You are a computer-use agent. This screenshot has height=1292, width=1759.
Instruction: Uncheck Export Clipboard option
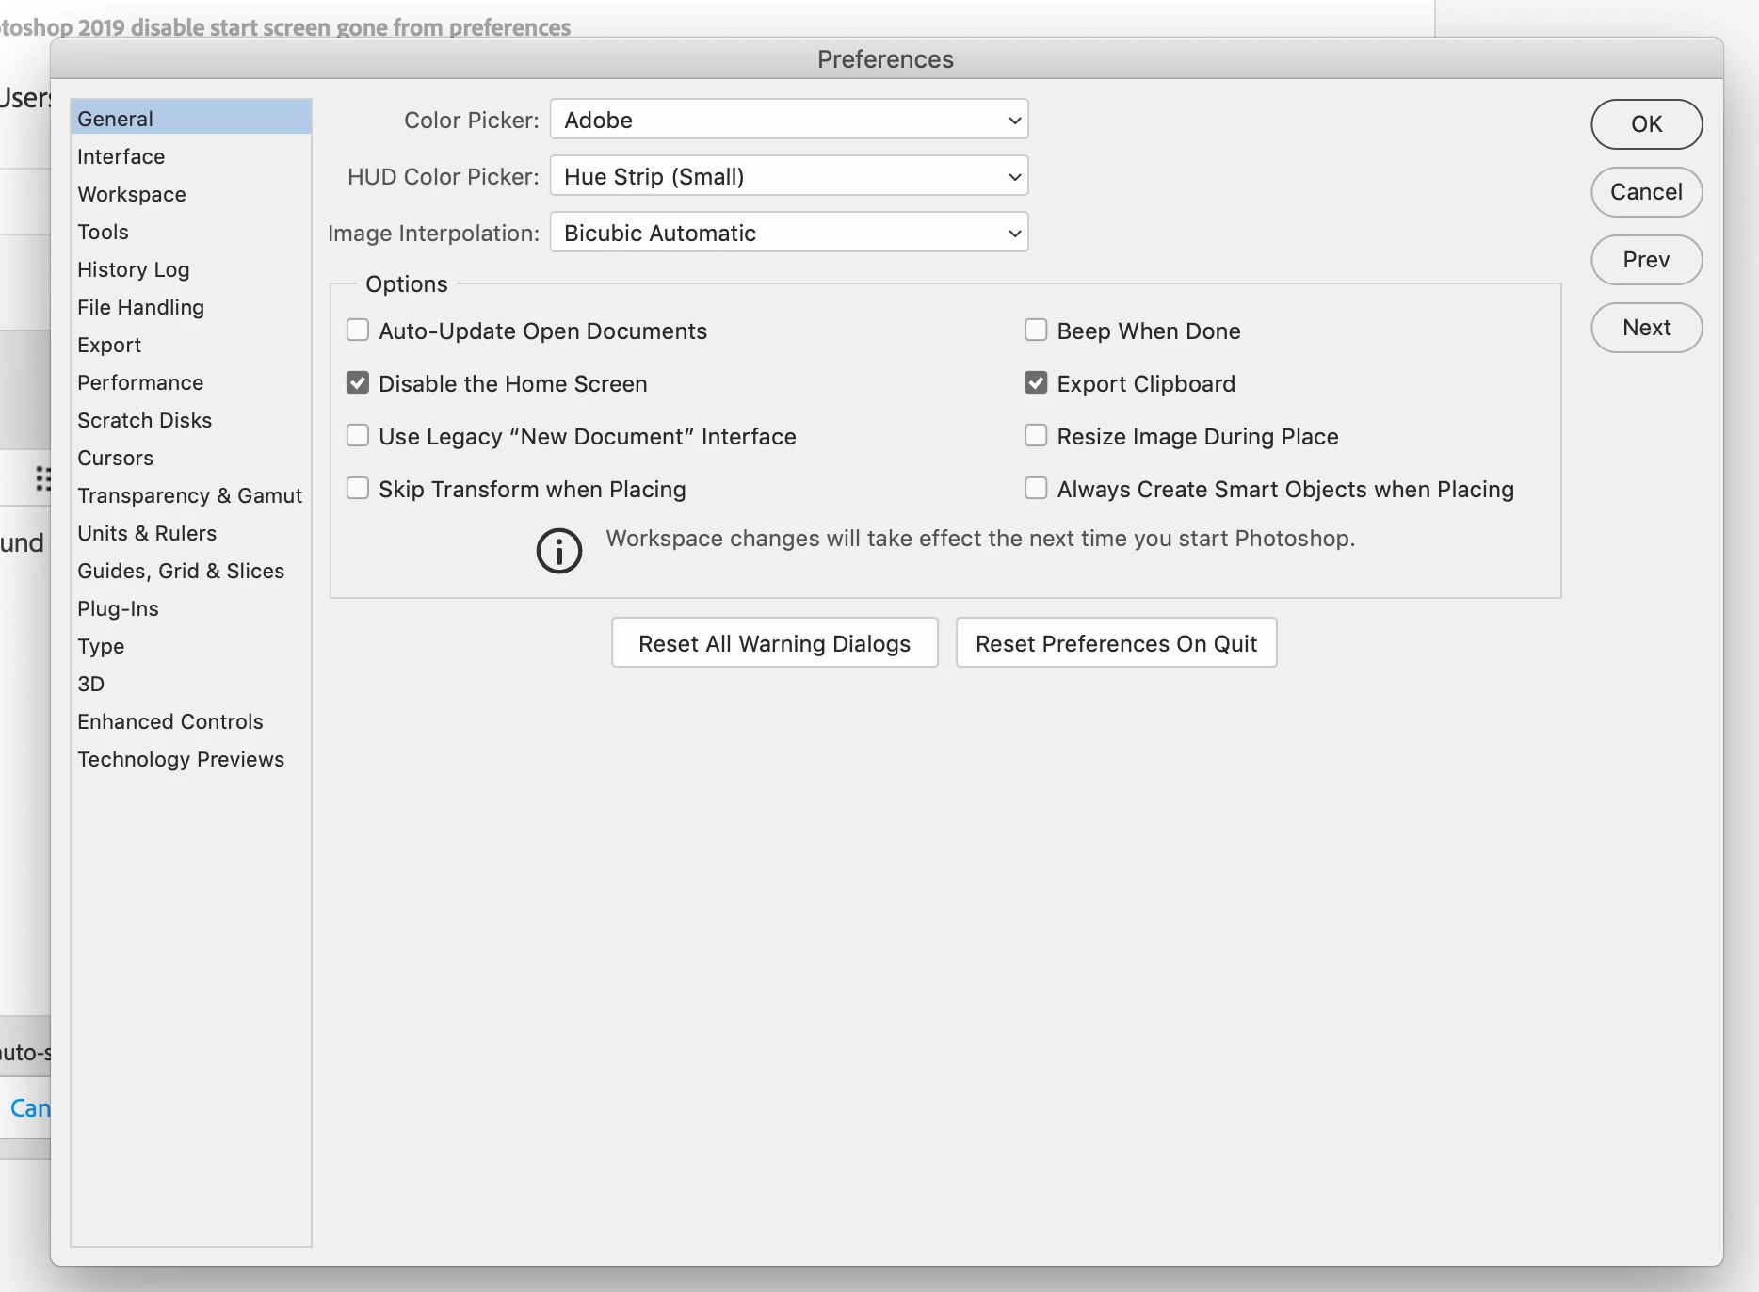[1036, 382]
